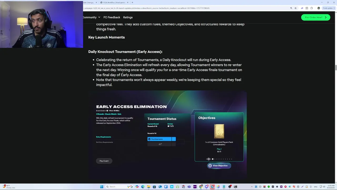Image resolution: width=337 pixels, height=190 pixels.
Task: Open the Chrome profile avatar
Action: (x=319, y=8)
